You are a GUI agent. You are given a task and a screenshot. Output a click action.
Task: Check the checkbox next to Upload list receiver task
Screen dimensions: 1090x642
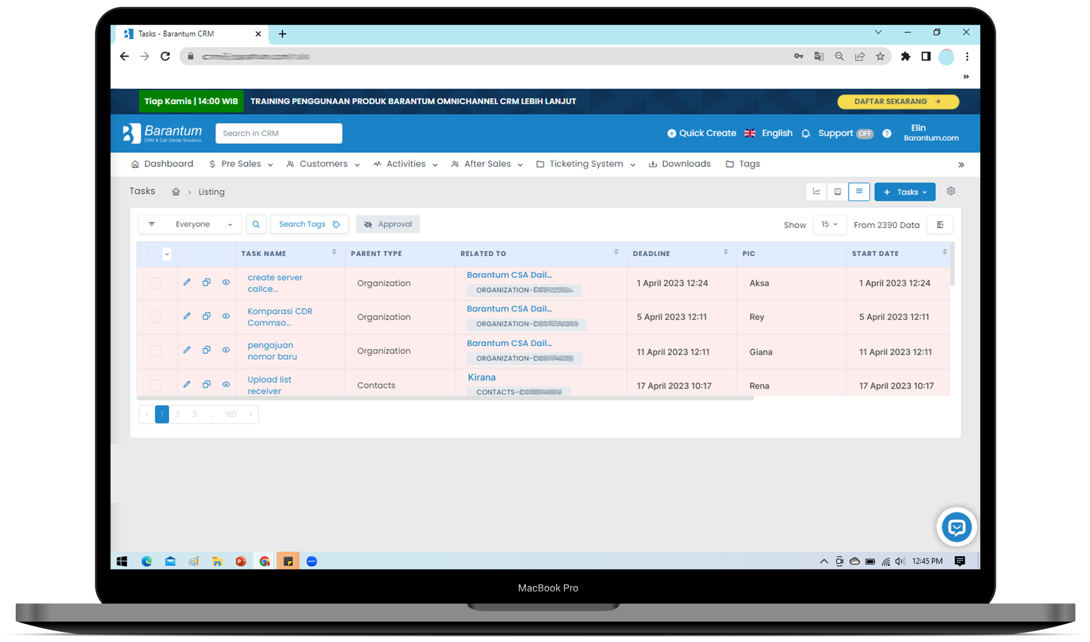click(155, 384)
